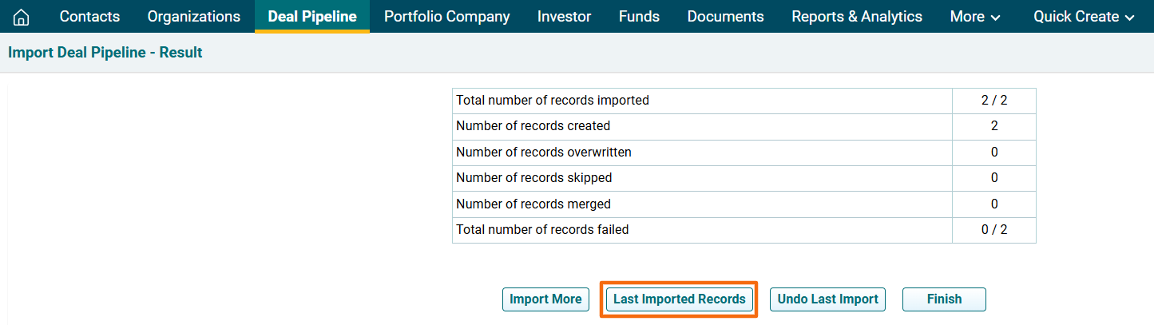The height and width of the screenshot is (325, 1154).
Task: Open the Funds tab
Action: (x=639, y=17)
